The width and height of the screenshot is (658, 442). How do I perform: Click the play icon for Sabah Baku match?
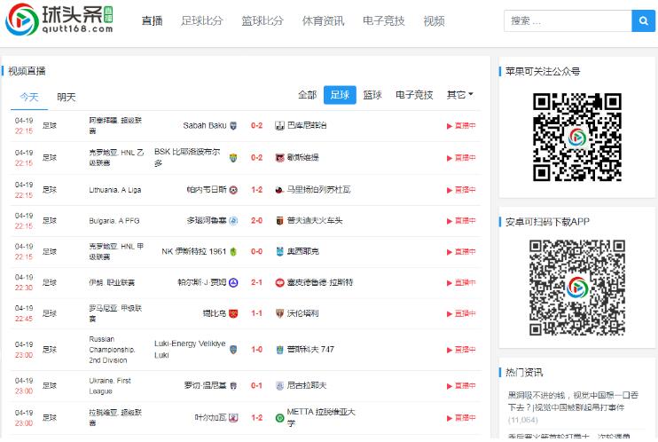(450, 126)
